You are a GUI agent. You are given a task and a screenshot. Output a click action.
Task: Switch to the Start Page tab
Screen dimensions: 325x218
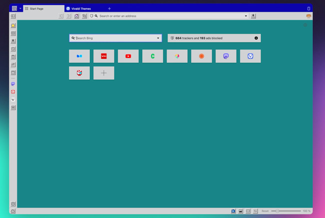tap(43, 9)
